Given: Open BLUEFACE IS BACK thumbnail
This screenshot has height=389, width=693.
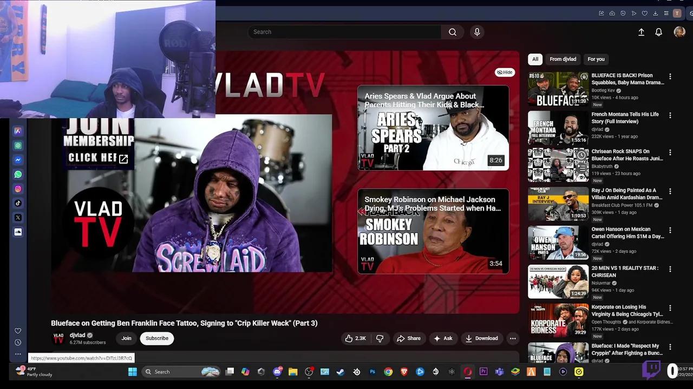Looking at the screenshot, I should tap(558, 89).
